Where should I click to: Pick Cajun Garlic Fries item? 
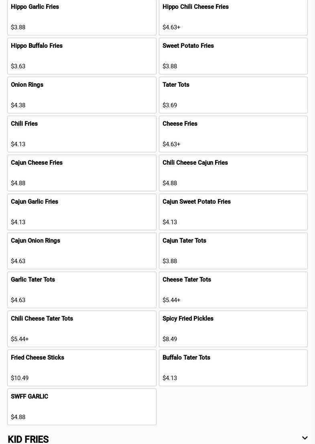pyautogui.click(x=81, y=212)
